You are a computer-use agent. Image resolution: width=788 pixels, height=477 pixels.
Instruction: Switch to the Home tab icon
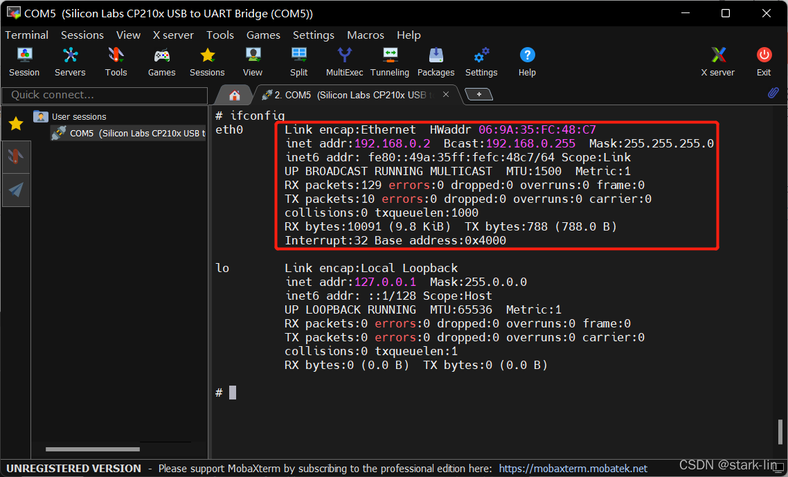[x=234, y=95]
